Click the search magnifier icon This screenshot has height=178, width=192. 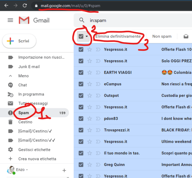coord(82,20)
